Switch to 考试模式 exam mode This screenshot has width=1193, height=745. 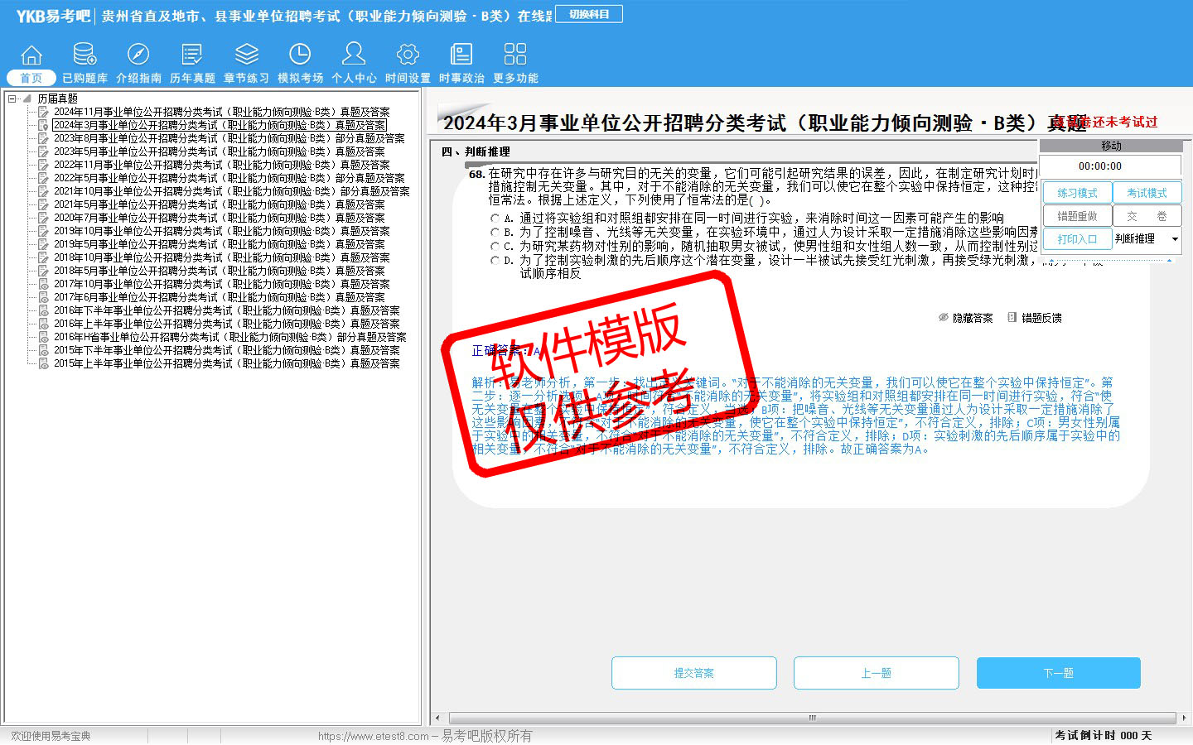pyautogui.click(x=1147, y=193)
